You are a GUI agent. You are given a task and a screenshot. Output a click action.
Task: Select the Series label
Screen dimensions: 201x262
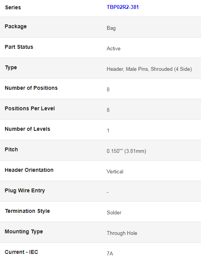click(13, 7)
